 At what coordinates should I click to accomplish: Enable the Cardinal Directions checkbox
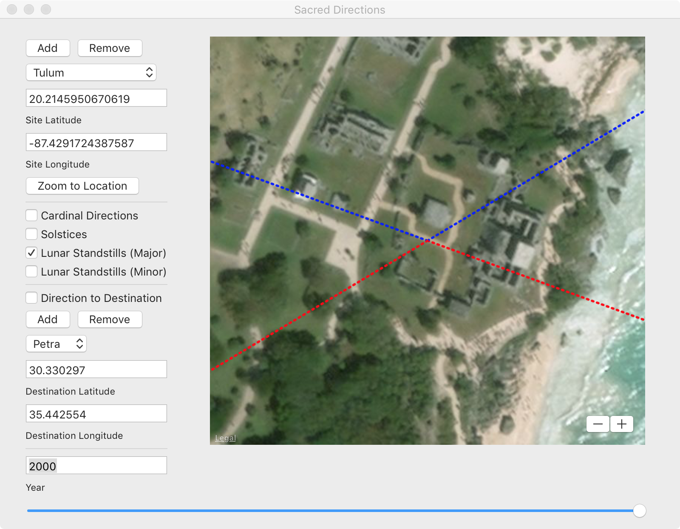(x=31, y=216)
